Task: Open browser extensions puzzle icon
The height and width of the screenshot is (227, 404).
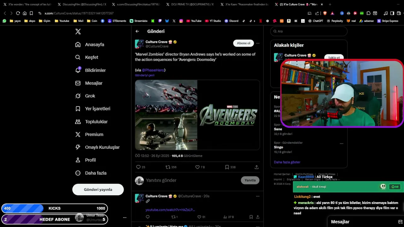Action: (x=368, y=13)
